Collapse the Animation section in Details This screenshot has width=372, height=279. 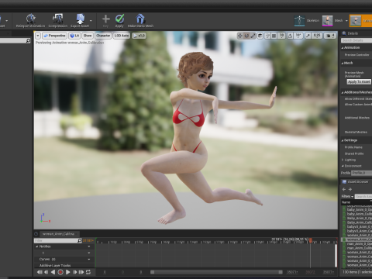(x=343, y=48)
